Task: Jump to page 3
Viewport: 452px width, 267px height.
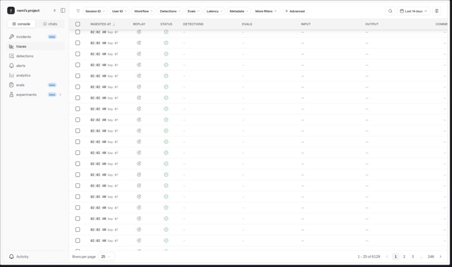Action: pos(413,256)
